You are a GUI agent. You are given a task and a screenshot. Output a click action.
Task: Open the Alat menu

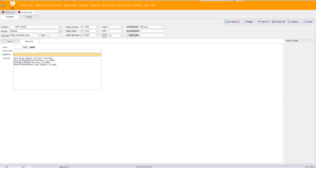tap(146, 5)
